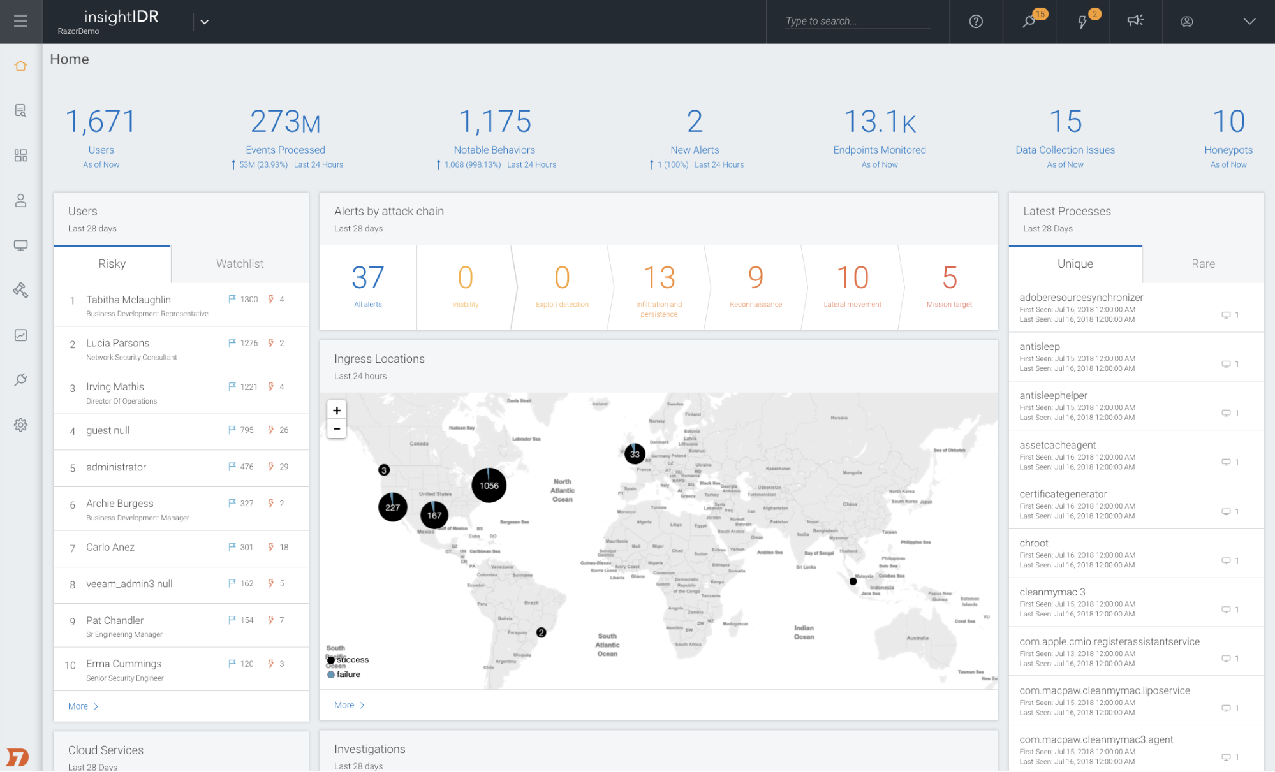Click the 1056 cluster on the map
Screen dimensions: 1275x772
pos(489,486)
